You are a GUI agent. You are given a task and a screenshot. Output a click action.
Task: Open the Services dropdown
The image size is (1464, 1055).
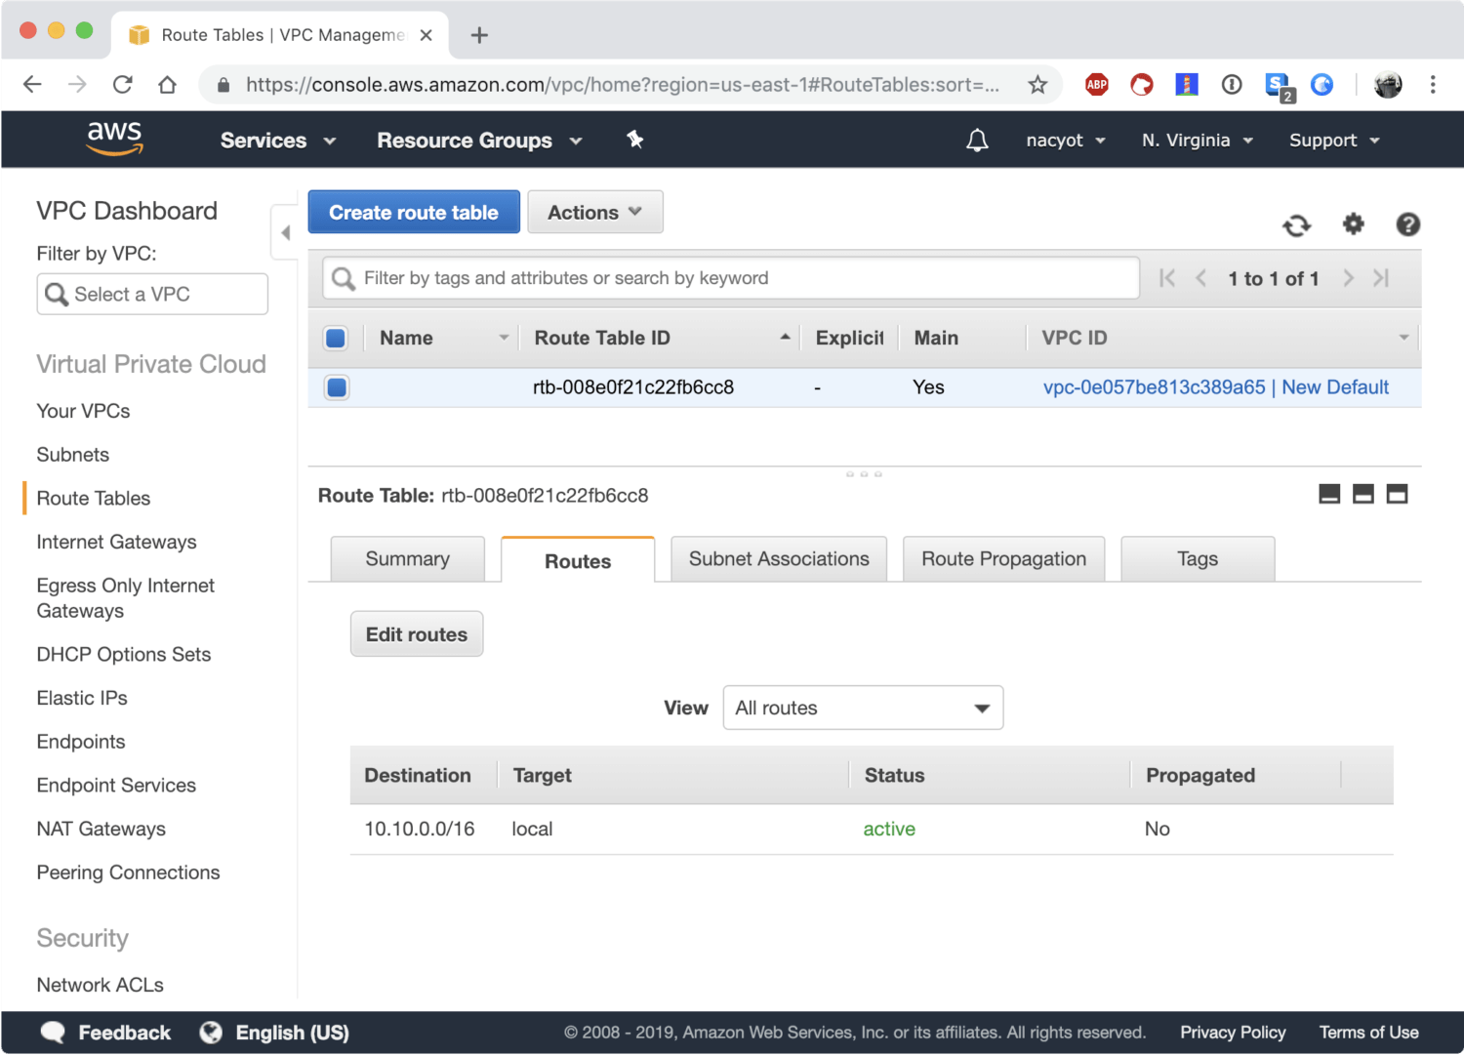click(278, 141)
